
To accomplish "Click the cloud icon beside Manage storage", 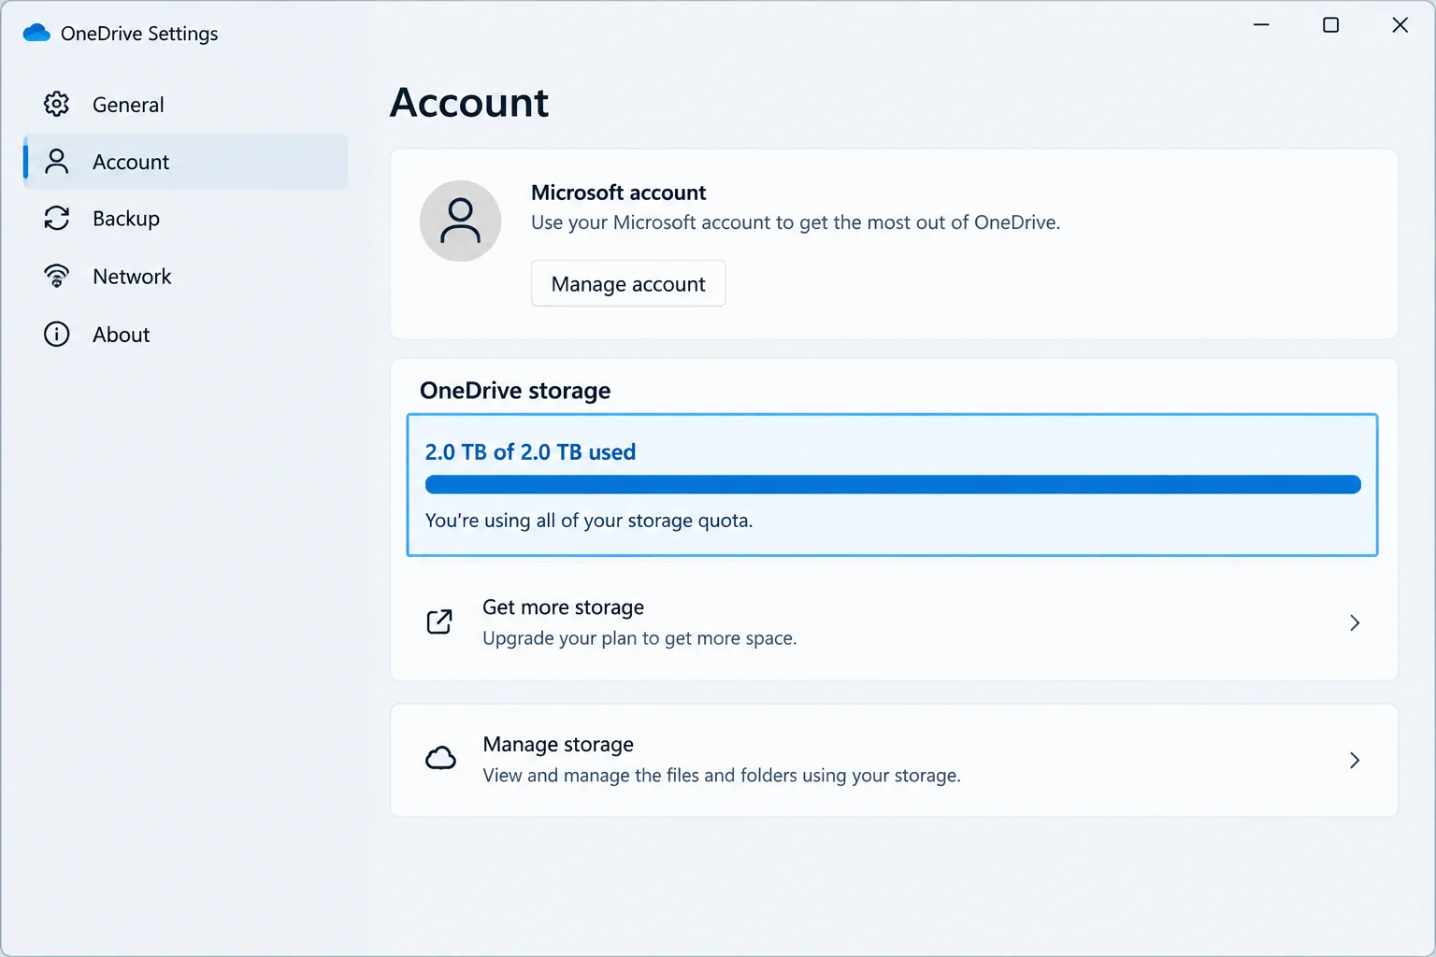I will (x=440, y=759).
